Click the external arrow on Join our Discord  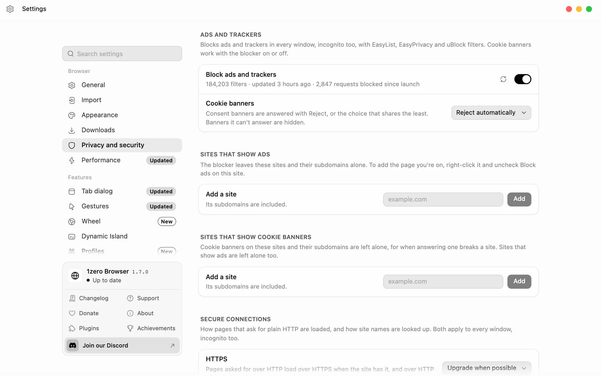[172, 346]
